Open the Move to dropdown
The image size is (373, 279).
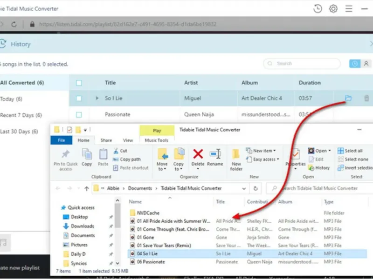point(162,160)
